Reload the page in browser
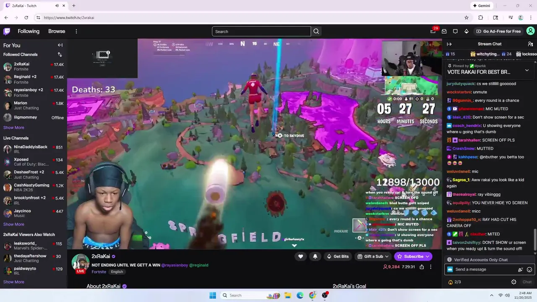The width and height of the screenshot is (537, 302). [26, 18]
